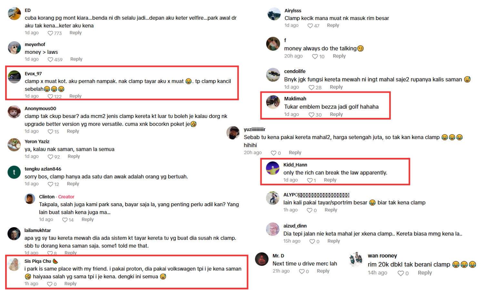
Task: Like Evox_97's comment about clamp
Action: 50,96
